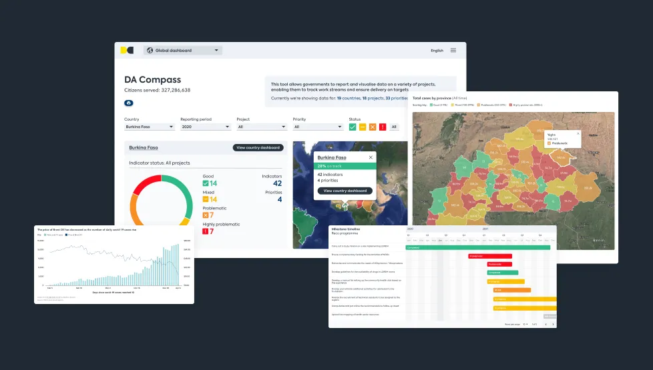Screen dimensions: 653x370
Task: Click the Priorities count 4
Action: click(x=280, y=199)
